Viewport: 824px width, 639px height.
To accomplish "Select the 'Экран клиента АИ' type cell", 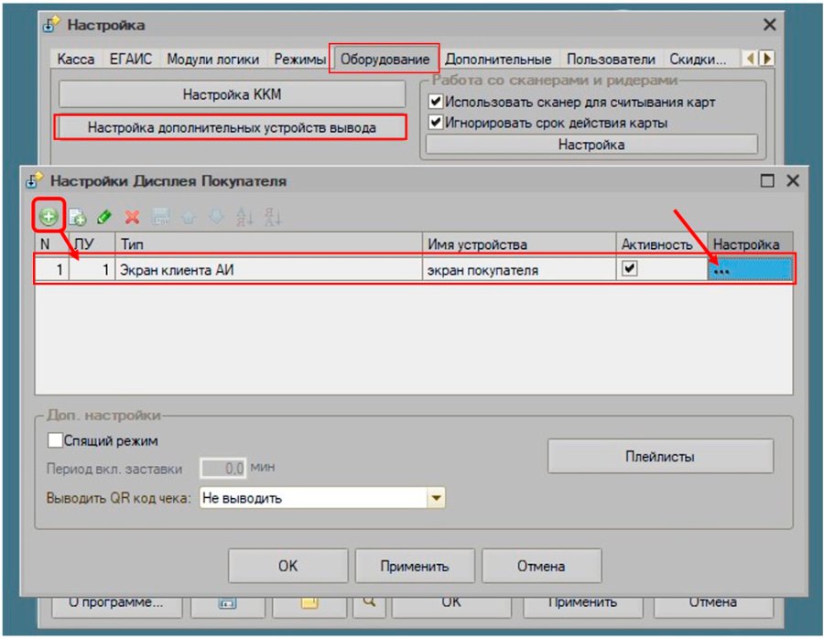I will tap(268, 270).
